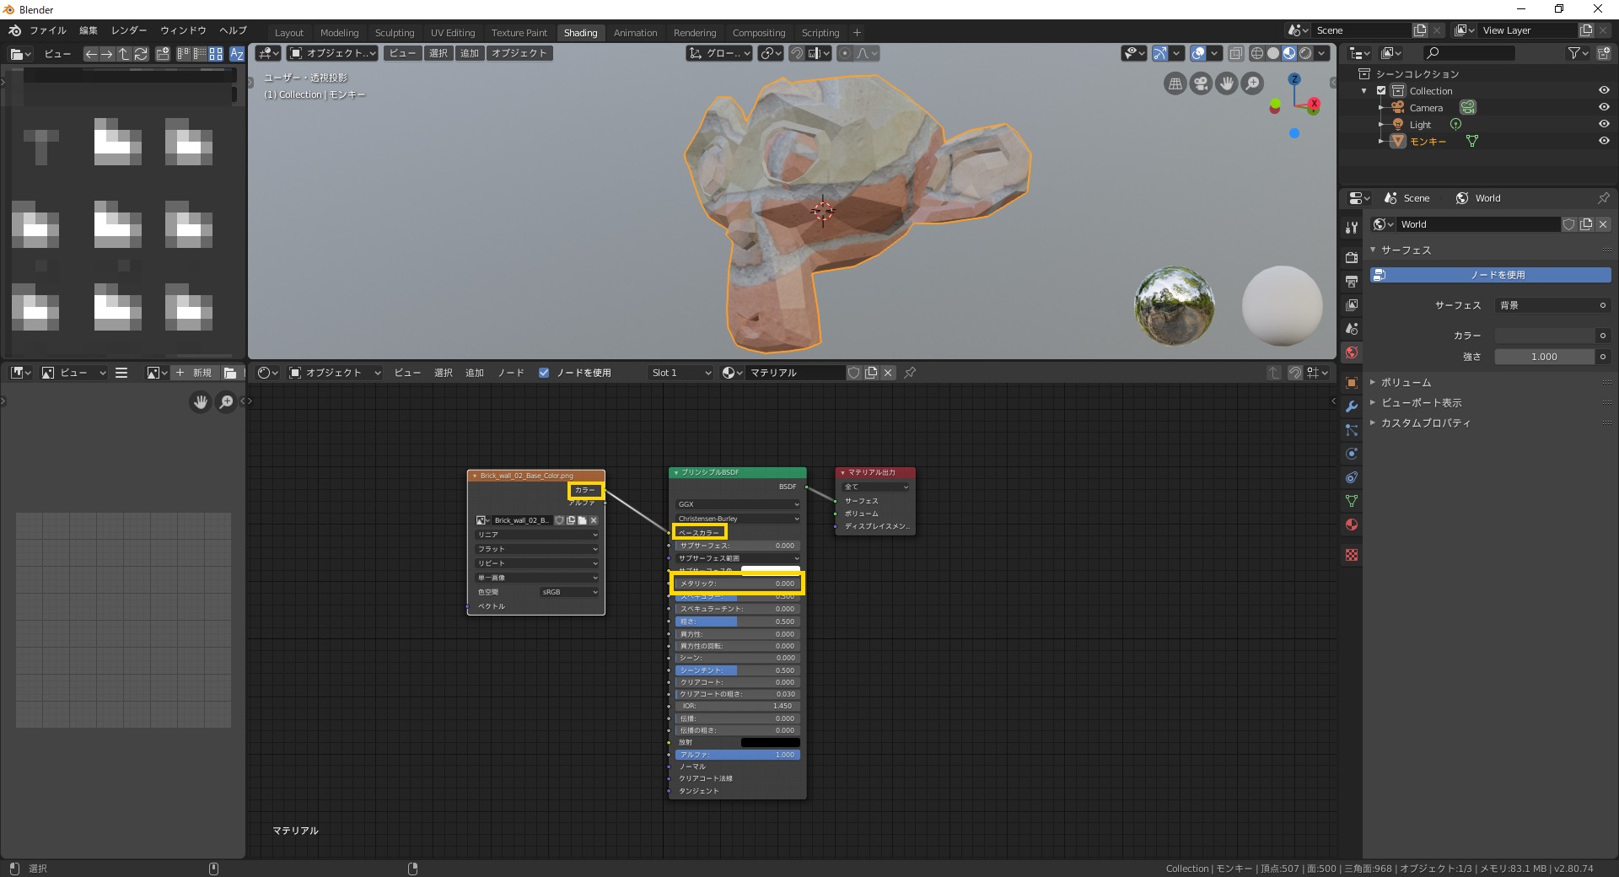Open the Modifiers wrench properties tab
This screenshot has width=1619, height=877.
[1352, 406]
